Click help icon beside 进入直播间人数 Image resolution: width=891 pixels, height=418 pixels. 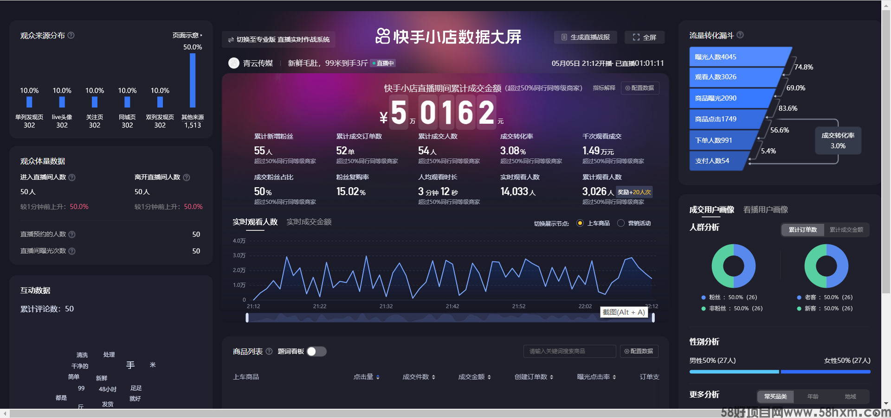(72, 177)
